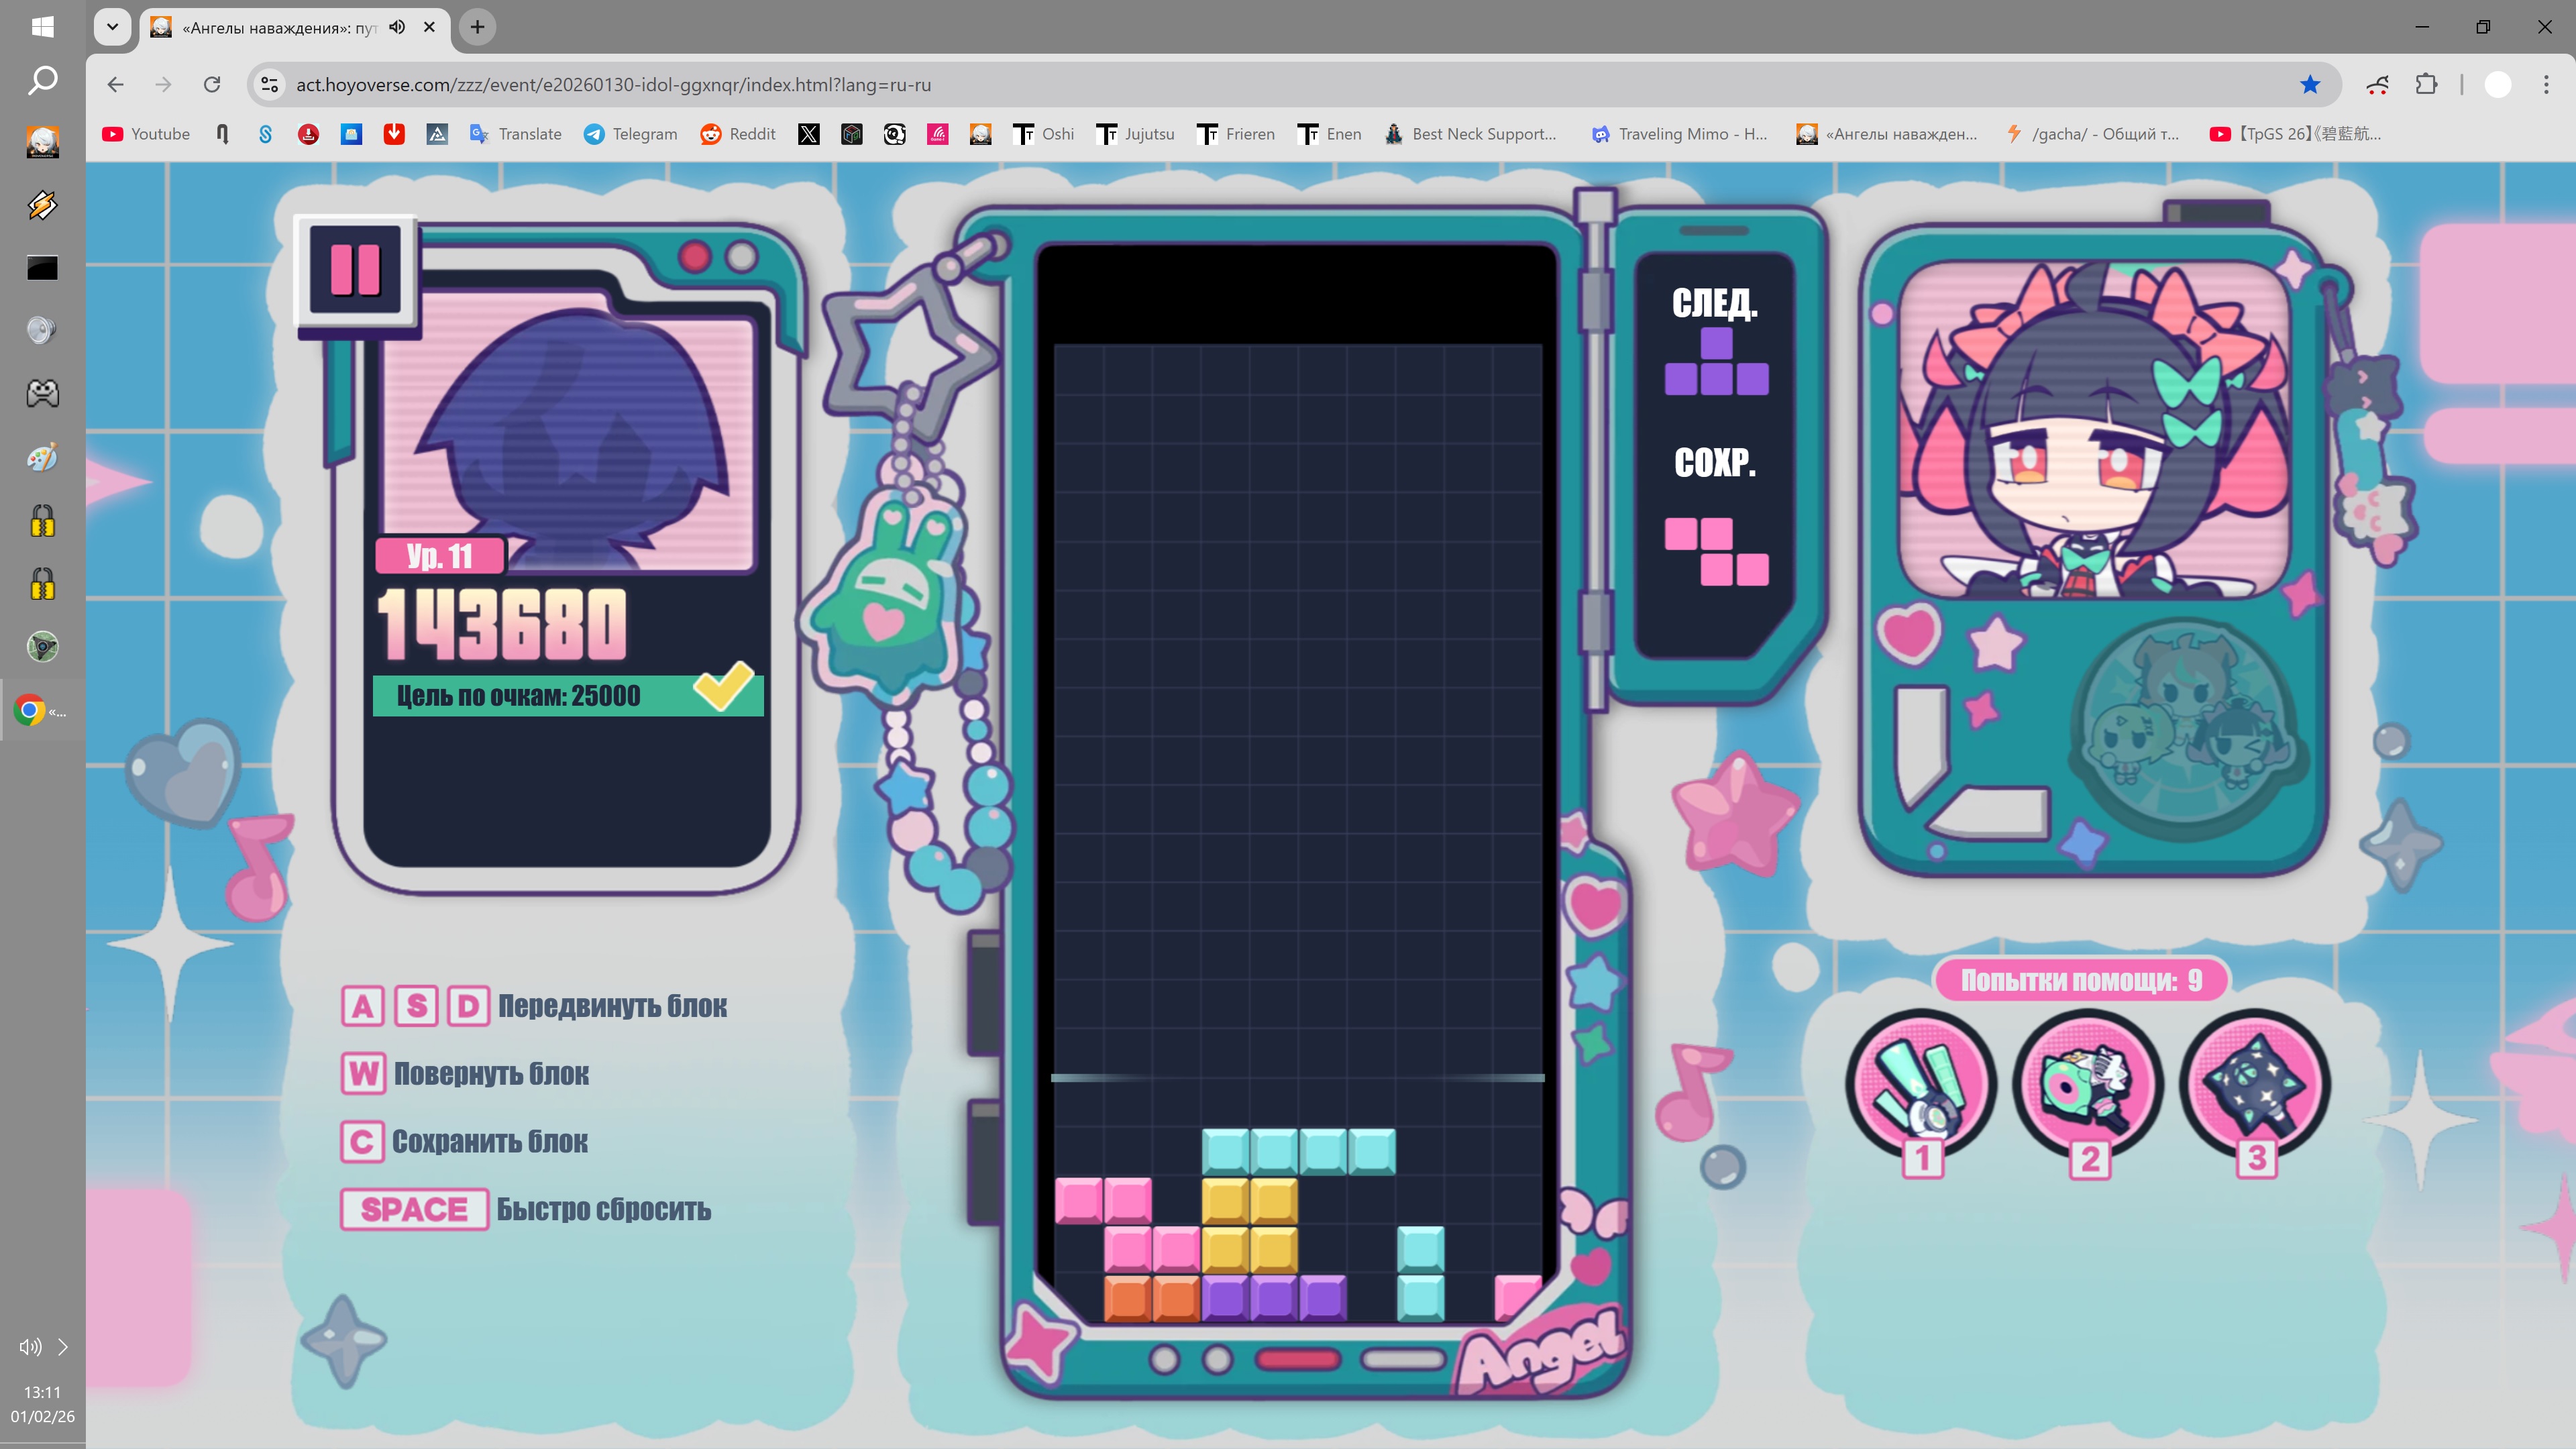Open the Youtube bookmark
Screen dimensions: 2576x1449
pyautogui.click(x=146, y=134)
